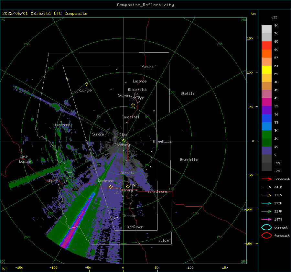Click the Drumheller label
Screen dimensions: 291x272
click(x=189, y=159)
